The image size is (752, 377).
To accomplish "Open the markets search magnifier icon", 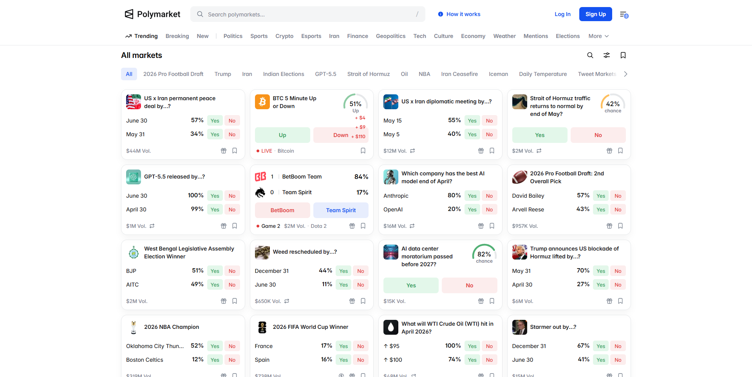I will pyautogui.click(x=590, y=55).
